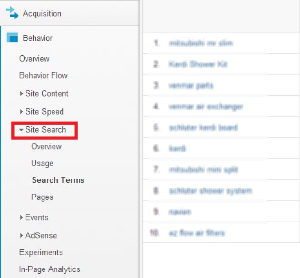
Task: Open search term 'kerdi' in row 6
Action: [177, 149]
